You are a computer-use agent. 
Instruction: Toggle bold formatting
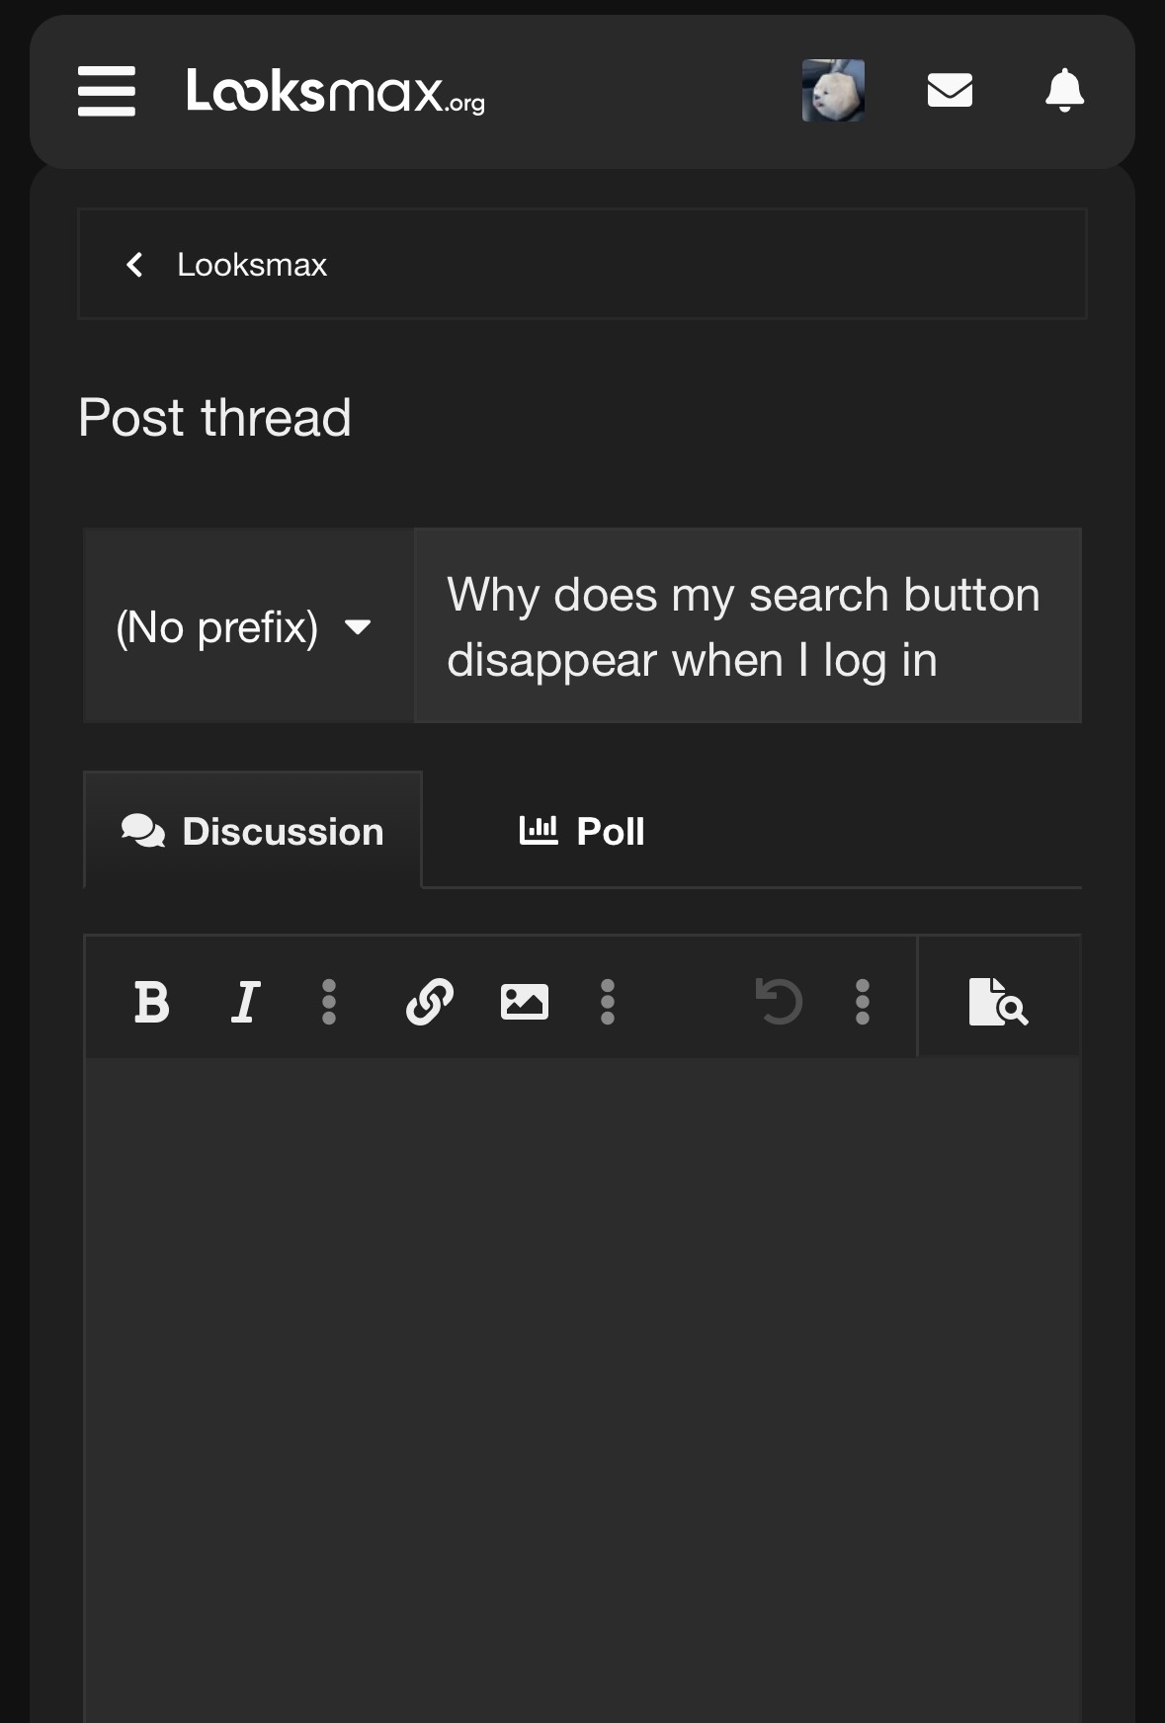[151, 1002]
